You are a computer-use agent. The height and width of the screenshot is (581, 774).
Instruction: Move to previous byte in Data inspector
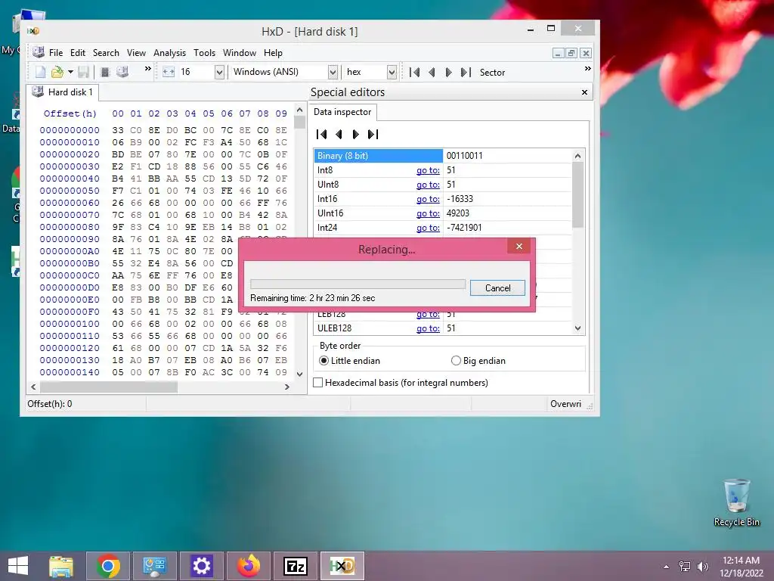click(x=339, y=135)
